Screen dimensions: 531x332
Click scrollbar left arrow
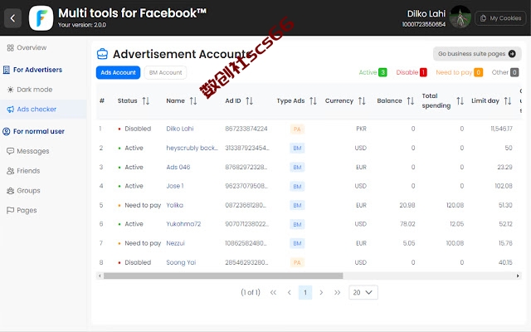click(100, 276)
